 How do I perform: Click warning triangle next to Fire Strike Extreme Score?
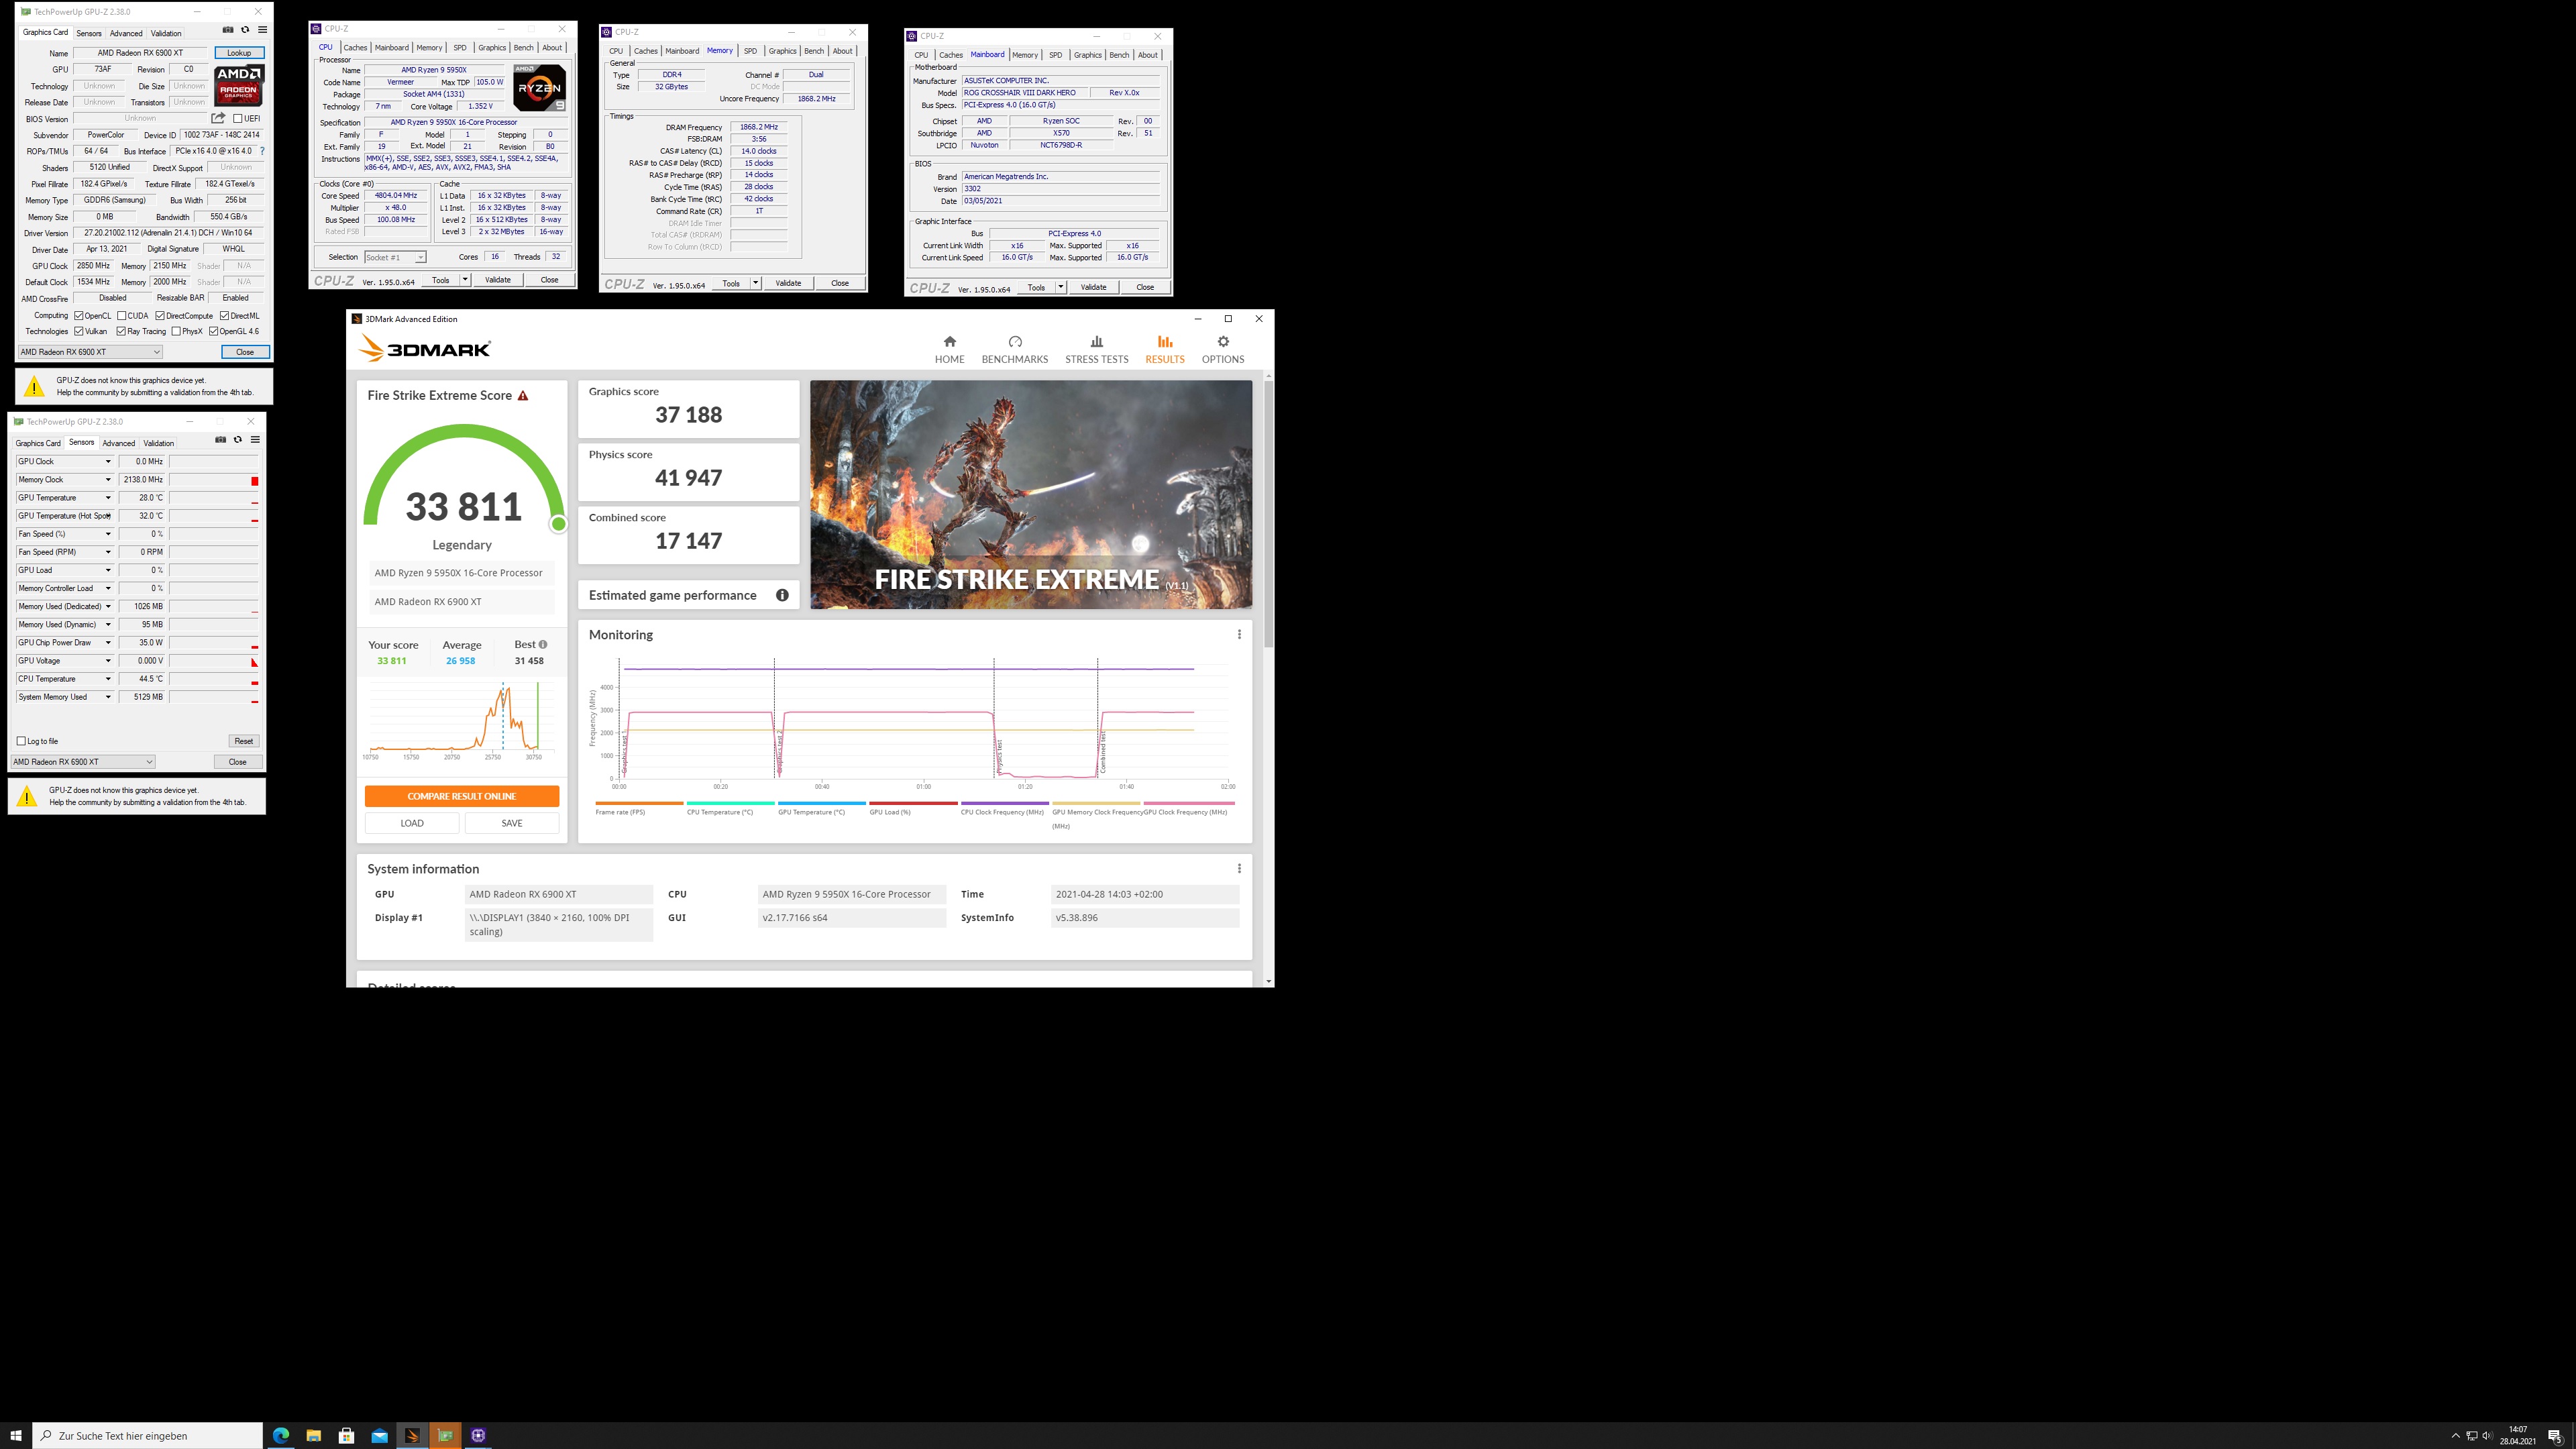click(x=523, y=396)
